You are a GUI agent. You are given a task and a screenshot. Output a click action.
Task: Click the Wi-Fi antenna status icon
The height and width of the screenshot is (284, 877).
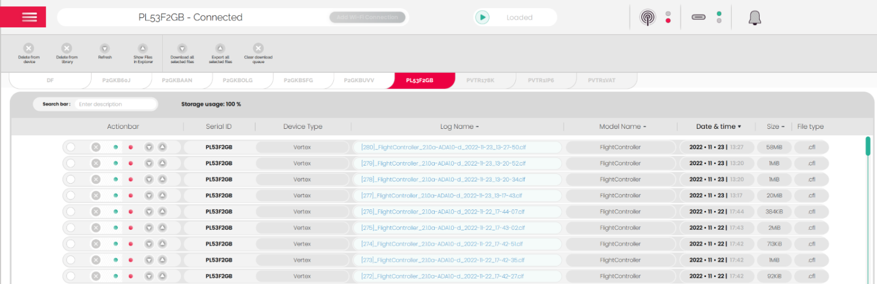(647, 17)
